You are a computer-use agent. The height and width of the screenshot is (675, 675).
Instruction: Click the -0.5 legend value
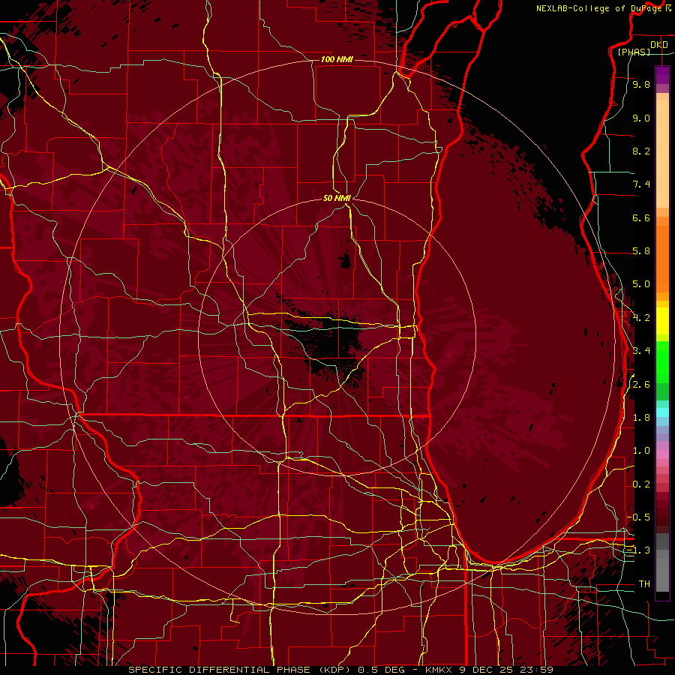[x=638, y=517]
